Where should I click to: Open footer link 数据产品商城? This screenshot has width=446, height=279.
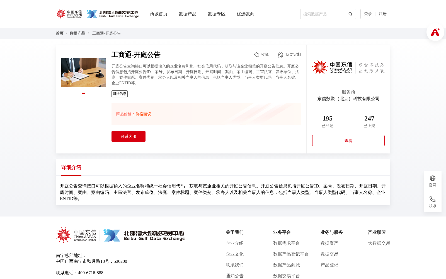[287, 265]
